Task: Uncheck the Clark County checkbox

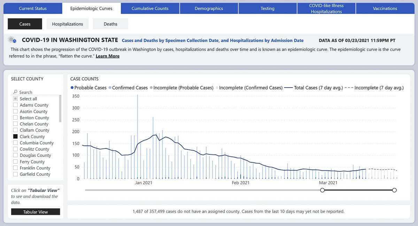Action: click(x=15, y=137)
